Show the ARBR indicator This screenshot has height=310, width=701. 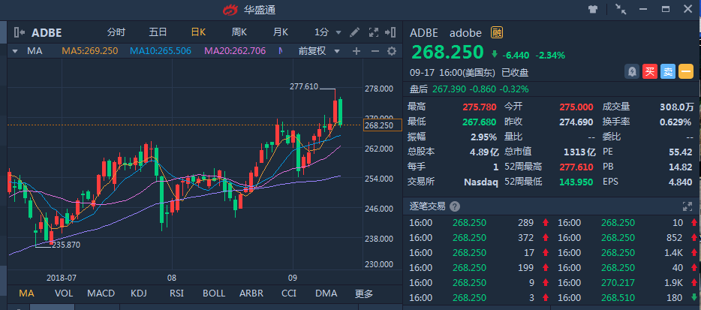click(x=251, y=293)
